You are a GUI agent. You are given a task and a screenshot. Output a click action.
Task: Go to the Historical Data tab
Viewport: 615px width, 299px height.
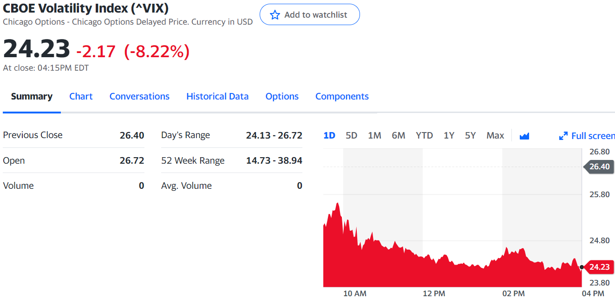pos(217,96)
